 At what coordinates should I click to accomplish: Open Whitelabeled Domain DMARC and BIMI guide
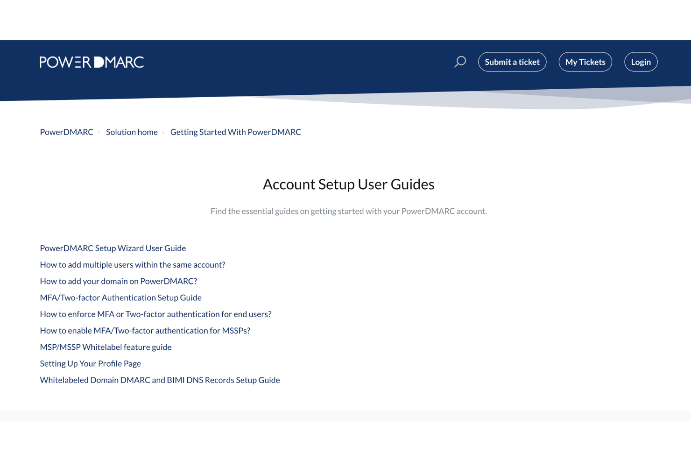pyautogui.click(x=160, y=380)
